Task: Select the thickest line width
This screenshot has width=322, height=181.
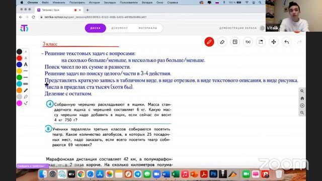Action: 26,84
